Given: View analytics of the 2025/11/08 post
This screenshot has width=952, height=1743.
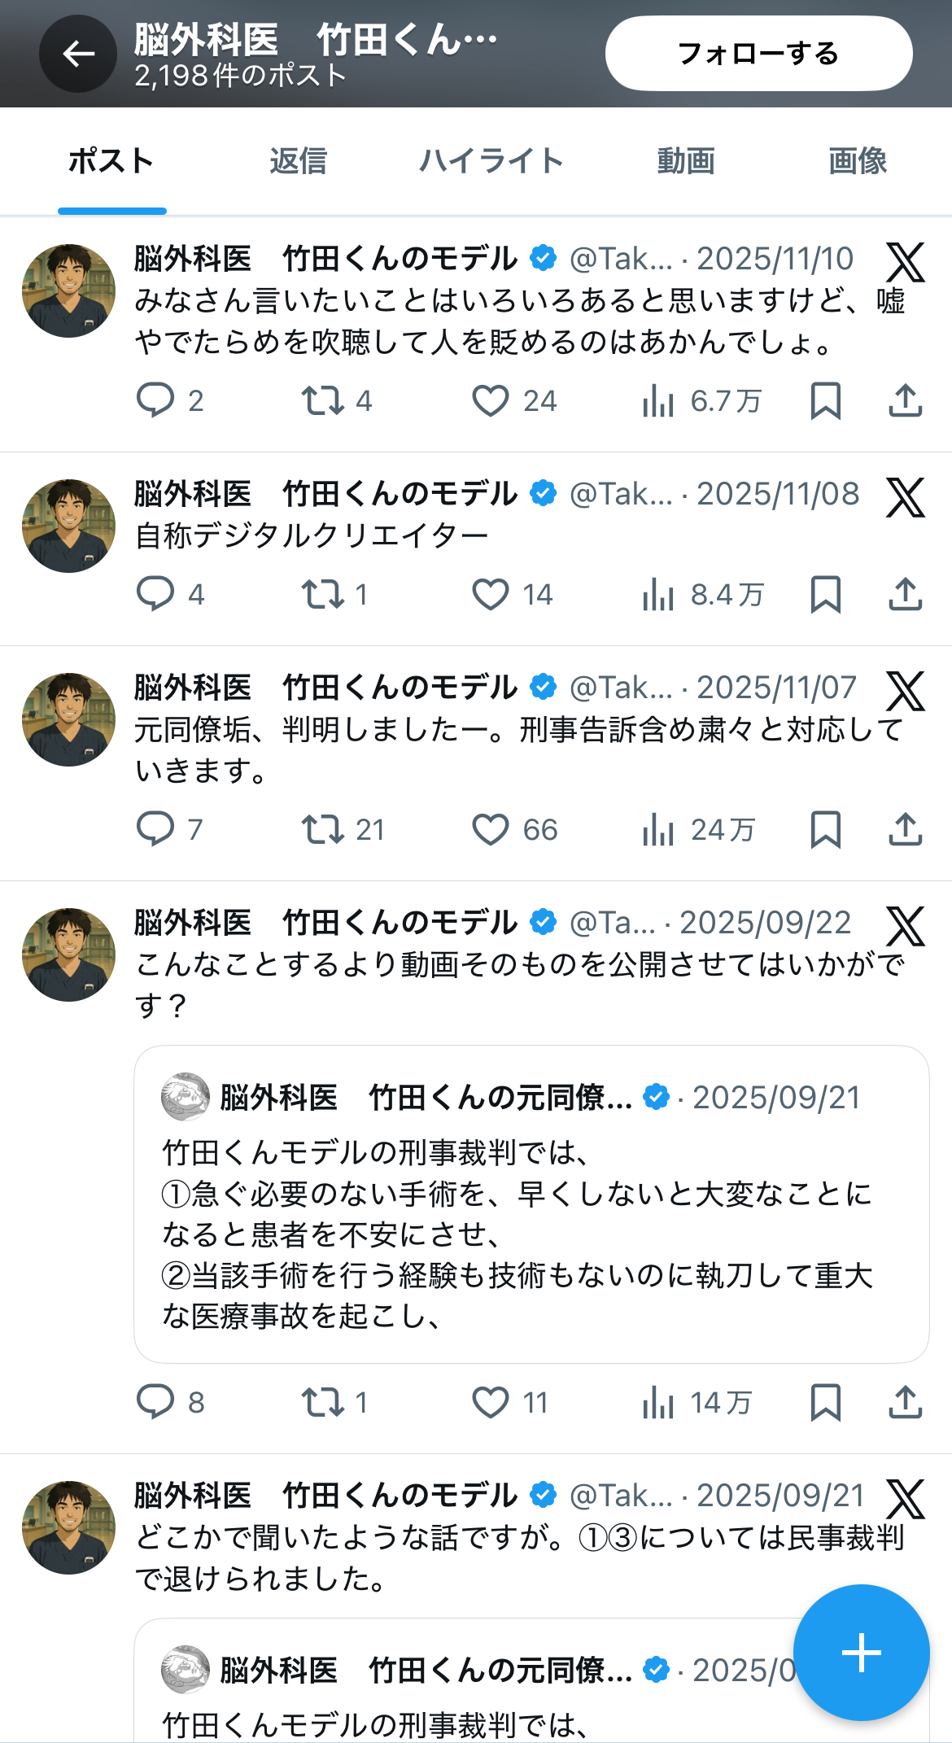Looking at the screenshot, I should coord(658,594).
